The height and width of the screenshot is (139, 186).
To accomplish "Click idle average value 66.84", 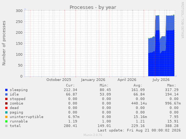I will (x=139, y=94).
